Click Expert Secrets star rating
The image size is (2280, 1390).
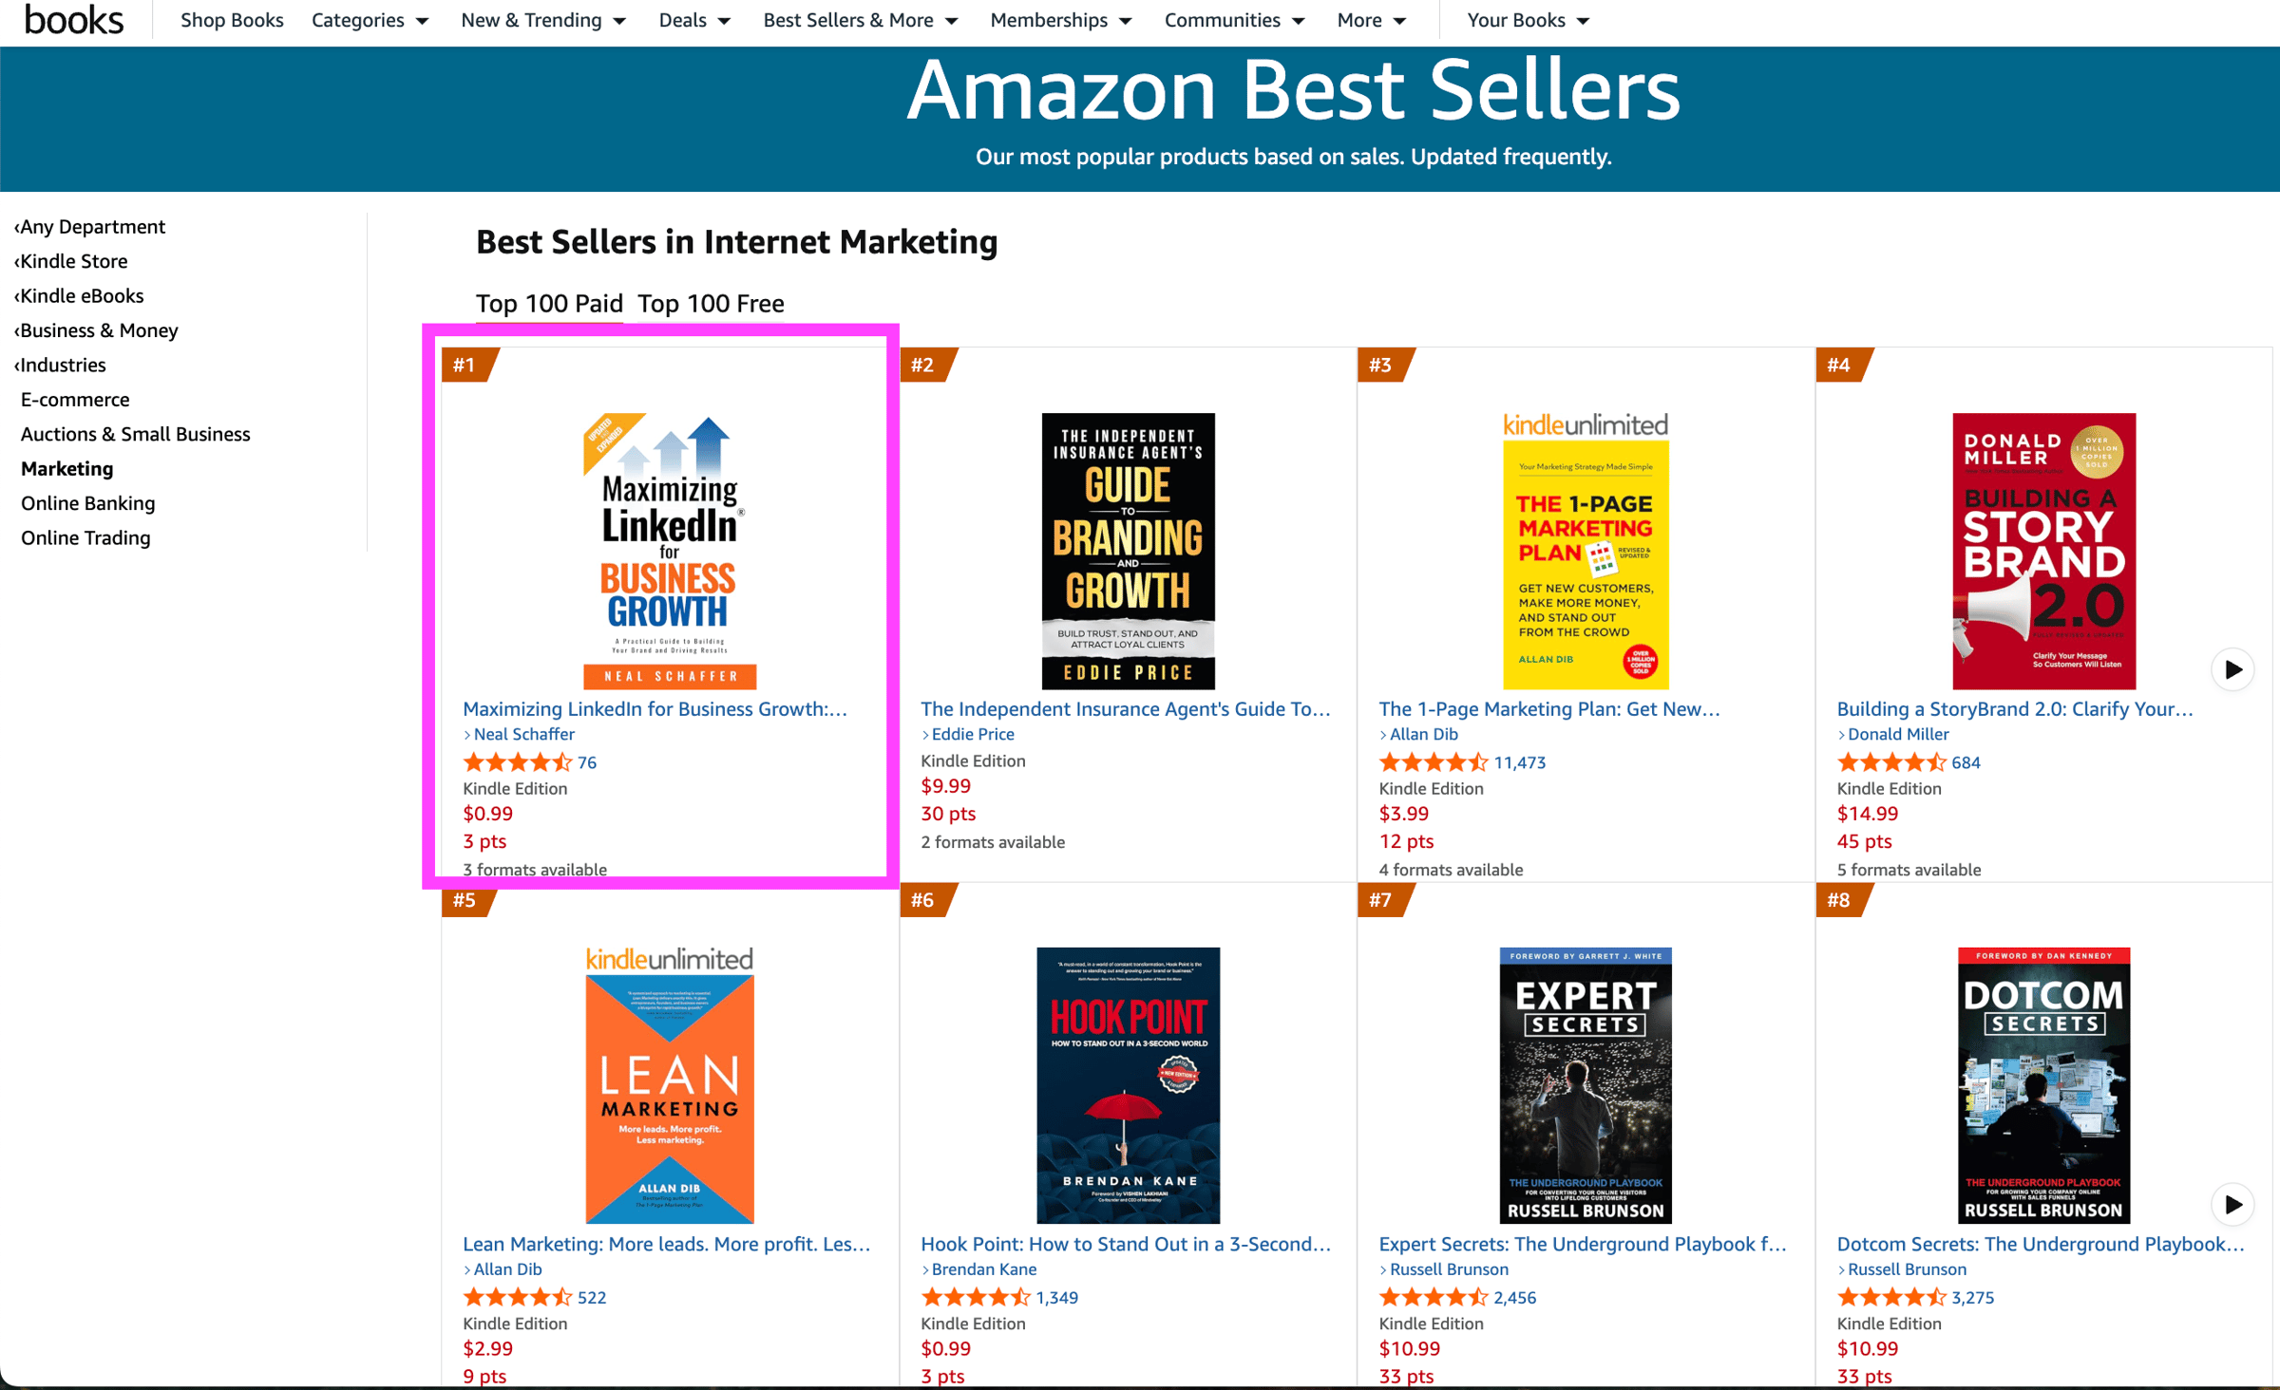(x=1433, y=1297)
